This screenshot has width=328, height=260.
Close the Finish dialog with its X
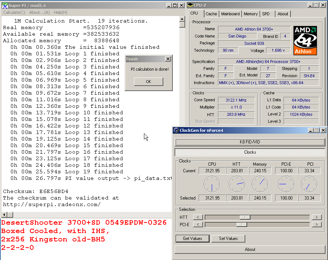168,59
